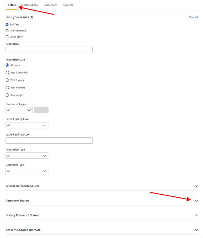
Task: Expand Academic Search Ultimate chevron
Action: coord(196,230)
